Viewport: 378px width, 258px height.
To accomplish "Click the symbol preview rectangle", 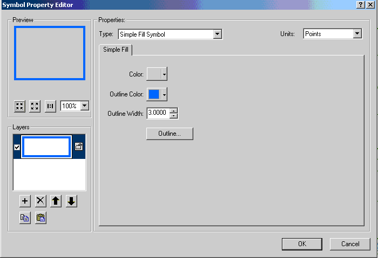I will [x=50, y=53].
